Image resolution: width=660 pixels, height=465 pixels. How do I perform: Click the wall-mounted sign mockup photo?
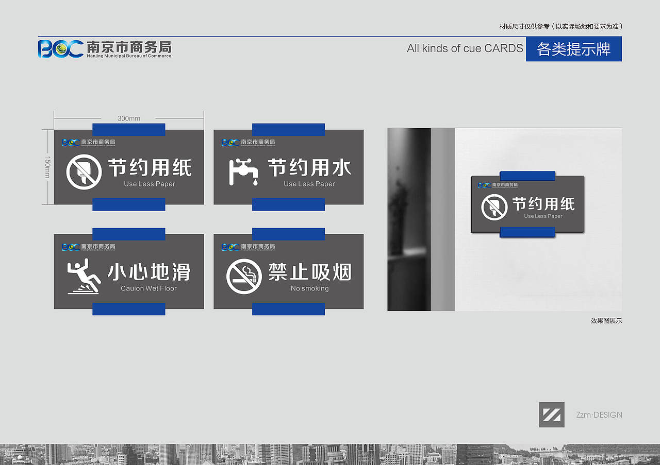[x=527, y=206]
